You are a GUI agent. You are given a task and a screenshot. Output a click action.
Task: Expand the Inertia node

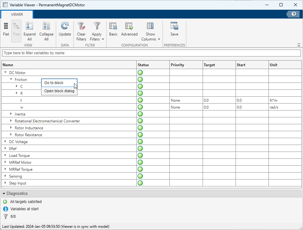11,114
